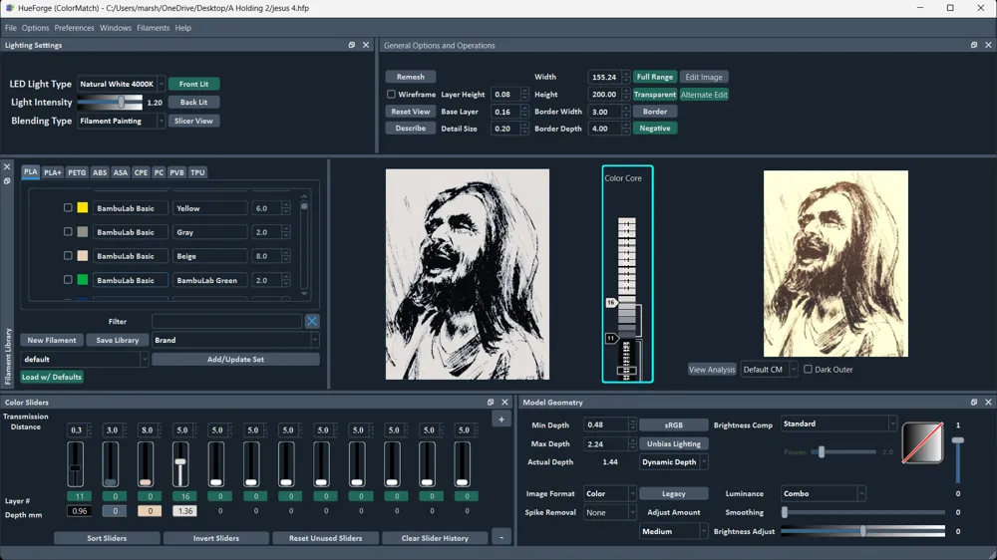Open the Options menu

[35, 28]
